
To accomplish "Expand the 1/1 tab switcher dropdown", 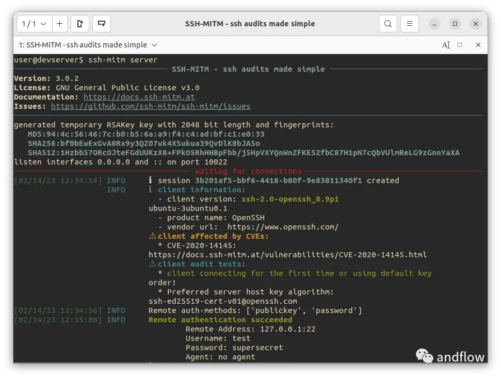I will tap(34, 24).
